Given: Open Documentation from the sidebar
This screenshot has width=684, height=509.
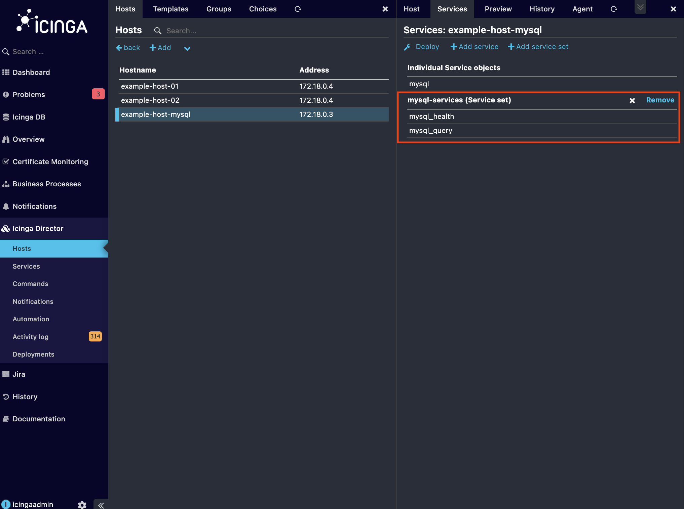Looking at the screenshot, I should click(39, 419).
